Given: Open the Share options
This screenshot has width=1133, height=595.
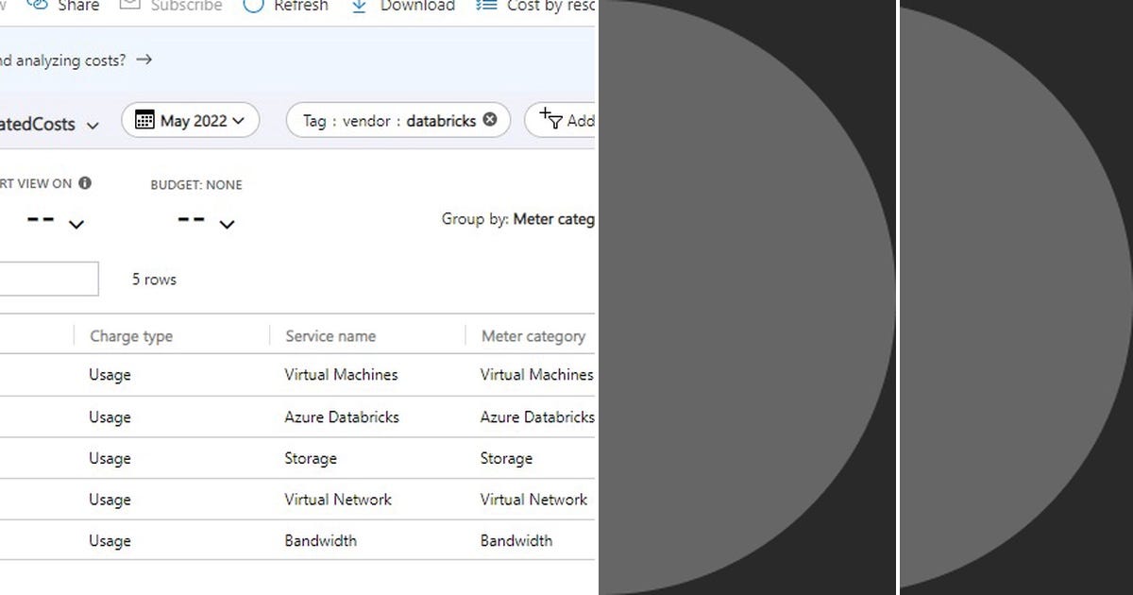Looking at the screenshot, I should point(66,7).
